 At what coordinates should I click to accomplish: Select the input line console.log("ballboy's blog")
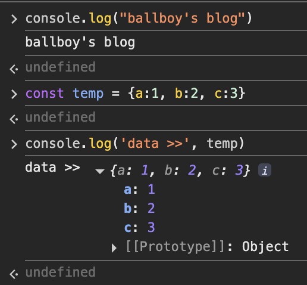coord(139,18)
